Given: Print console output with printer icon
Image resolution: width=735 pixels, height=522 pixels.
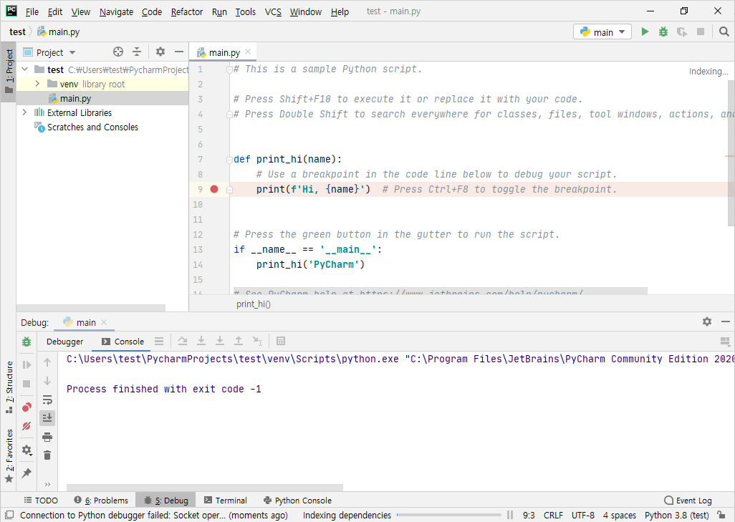Looking at the screenshot, I should [x=47, y=438].
